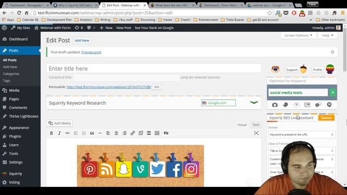Enable distraction-free writing mode
This screenshot has width=347, height=195.
[256, 133]
